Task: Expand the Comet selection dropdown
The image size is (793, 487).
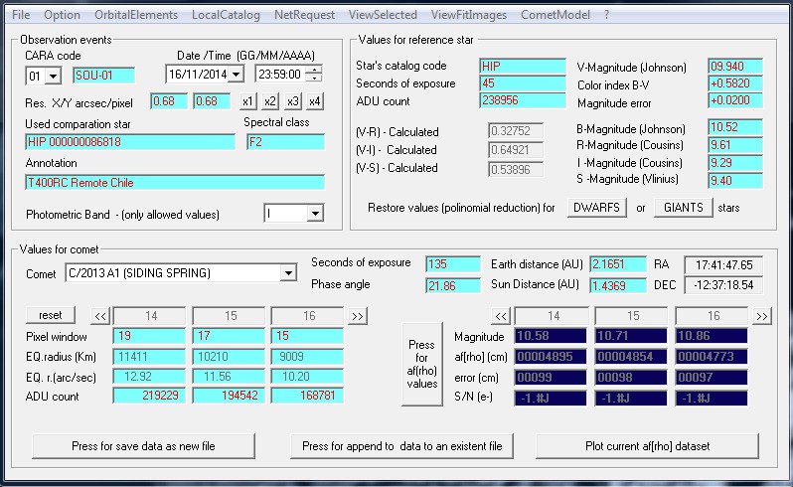Action: point(288,273)
